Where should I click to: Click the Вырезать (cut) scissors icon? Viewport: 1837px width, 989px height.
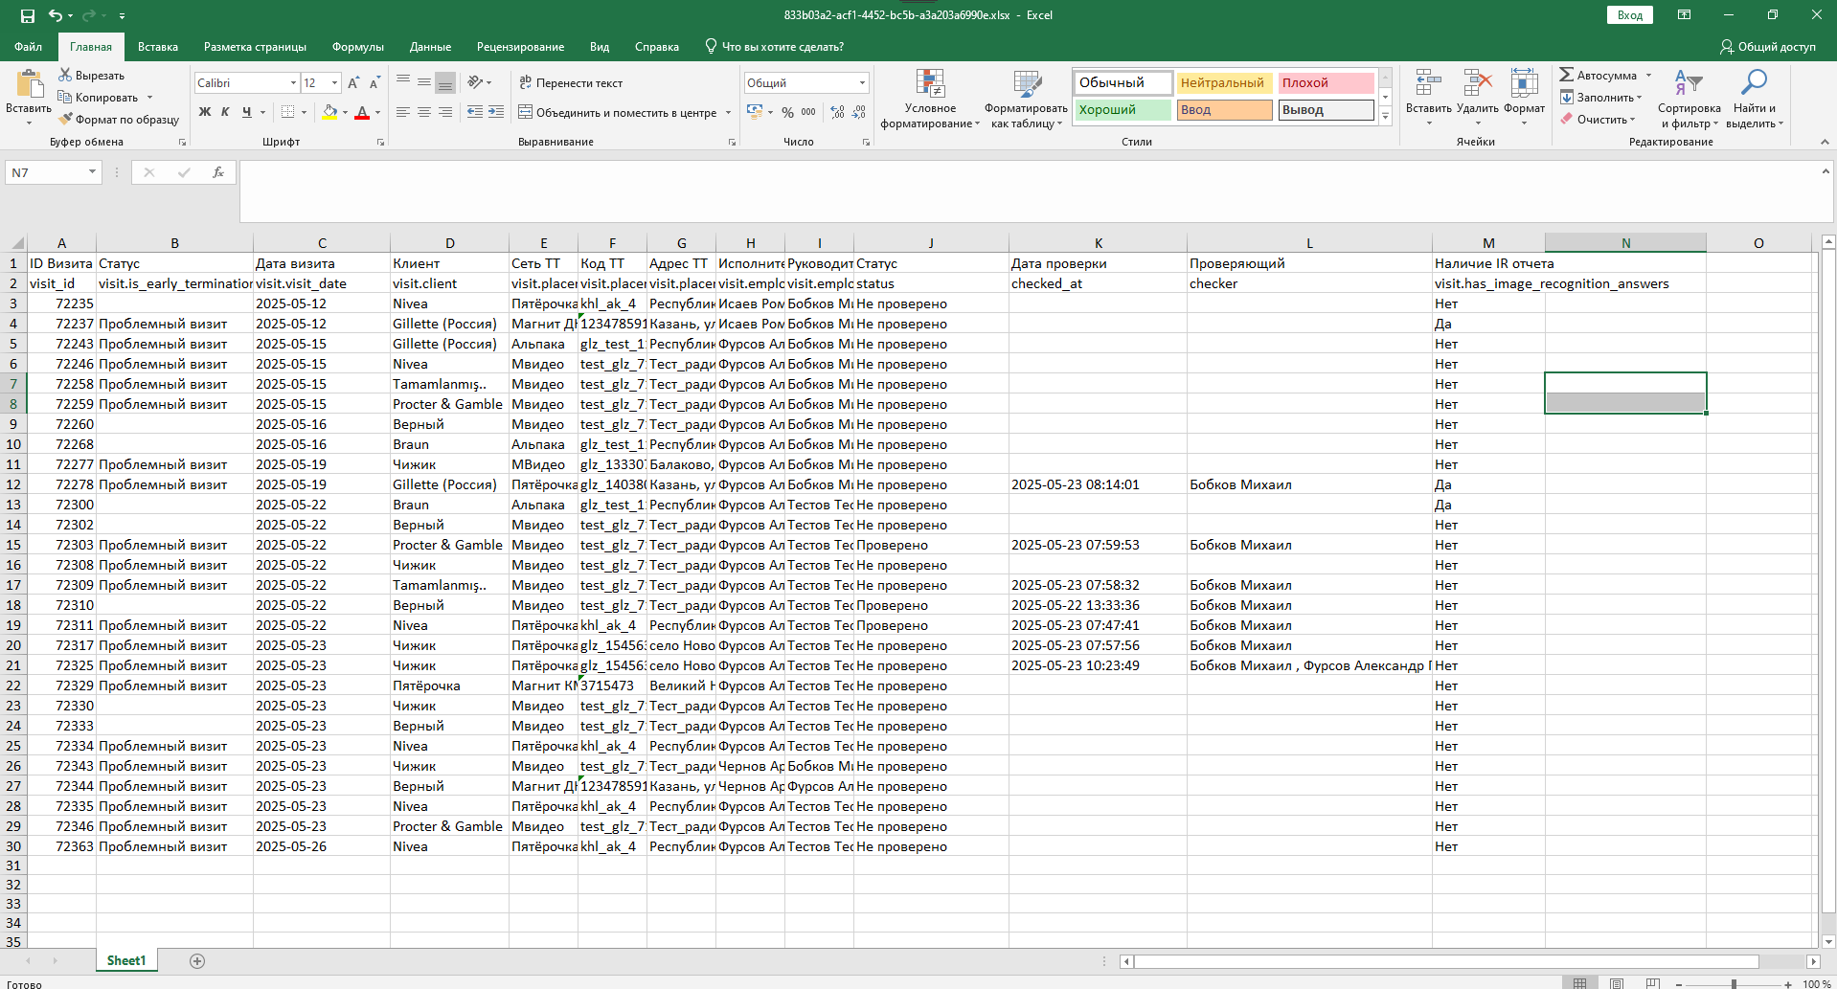coord(65,75)
